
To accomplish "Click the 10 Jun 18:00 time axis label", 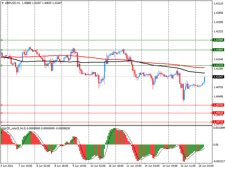I will 116,166.
